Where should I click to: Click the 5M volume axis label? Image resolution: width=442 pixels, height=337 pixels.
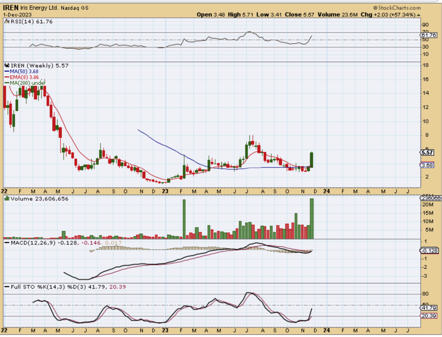pos(429,230)
